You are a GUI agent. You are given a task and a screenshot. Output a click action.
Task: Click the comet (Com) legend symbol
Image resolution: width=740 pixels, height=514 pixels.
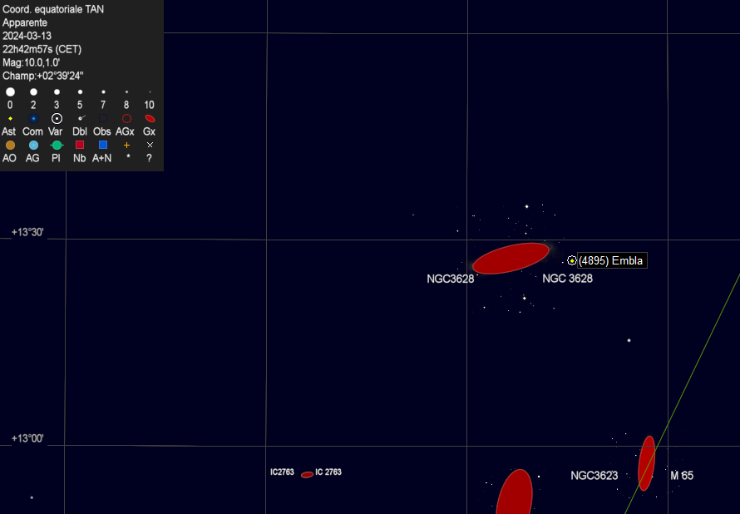tap(33, 118)
